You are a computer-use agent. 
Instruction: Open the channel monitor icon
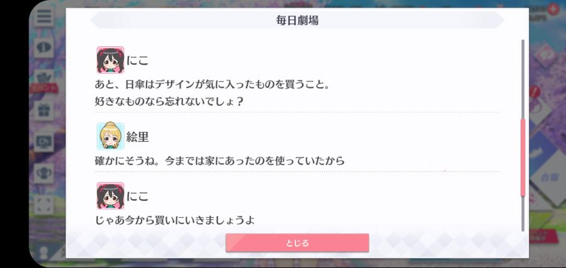(x=44, y=142)
